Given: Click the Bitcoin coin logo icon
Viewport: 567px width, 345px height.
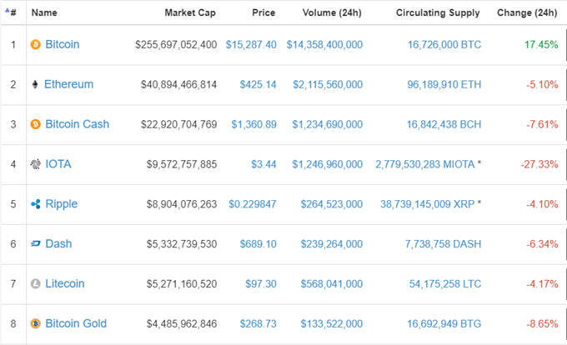Looking at the screenshot, I should (x=35, y=44).
